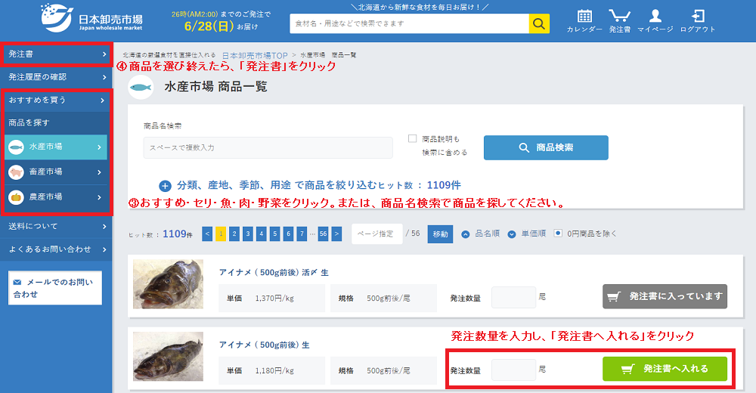Go to previous page with < button

(x=207, y=234)
